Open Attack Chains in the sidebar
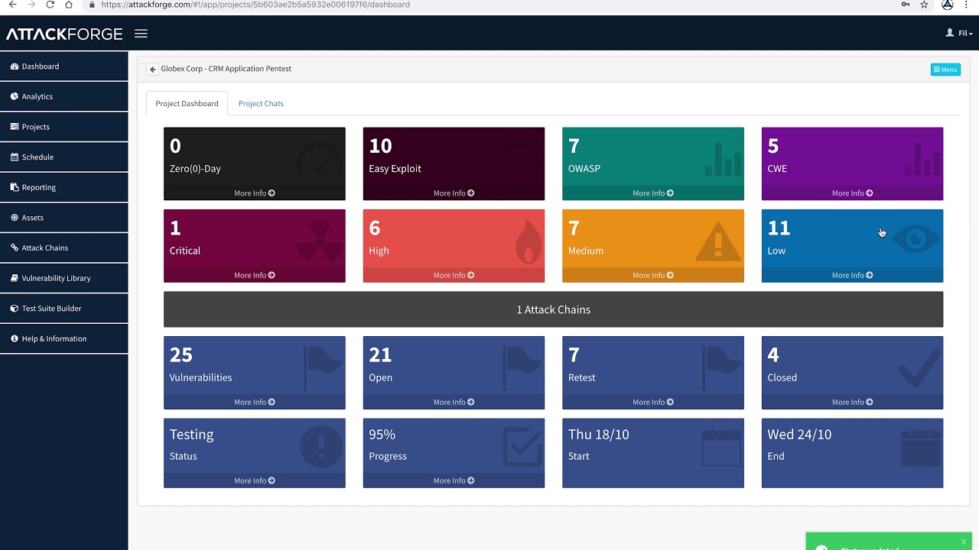This screenshot has width=979, height=550. point(64,248)
